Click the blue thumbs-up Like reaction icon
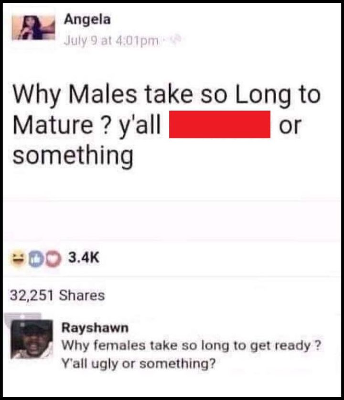 [35, 259]
